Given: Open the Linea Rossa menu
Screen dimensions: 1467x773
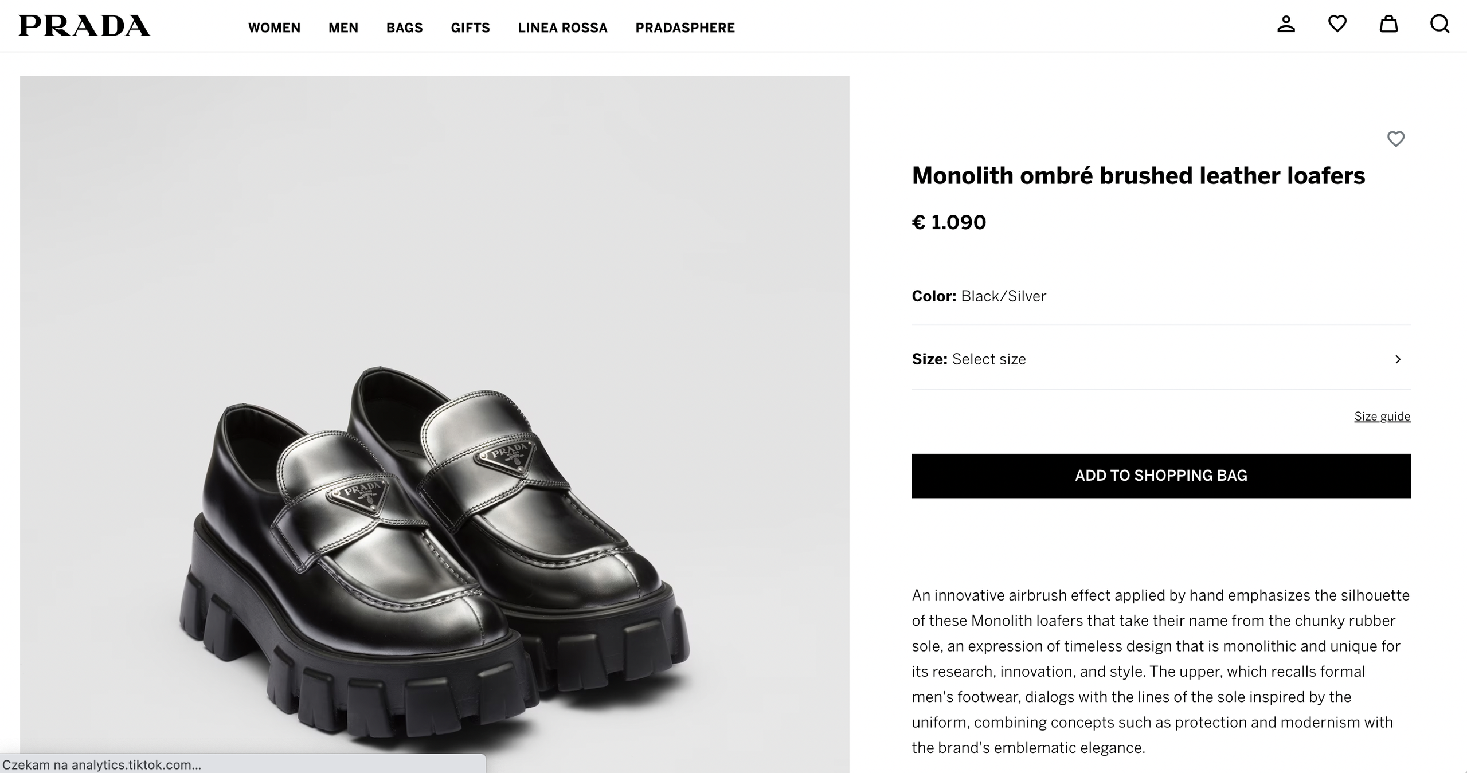Looking at the screenshot, I should [x=562, y=28].
